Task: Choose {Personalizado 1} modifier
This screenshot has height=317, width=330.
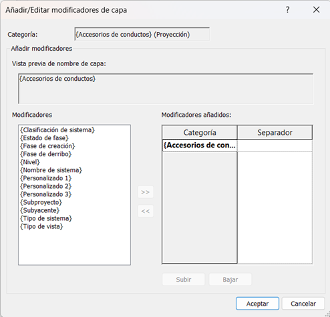Action: click(46, 178)
